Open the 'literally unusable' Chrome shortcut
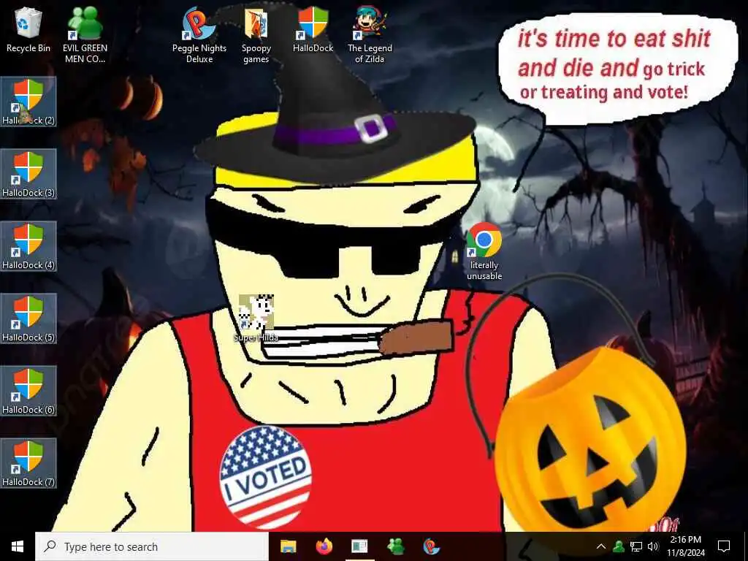 (x=484, y=251)
